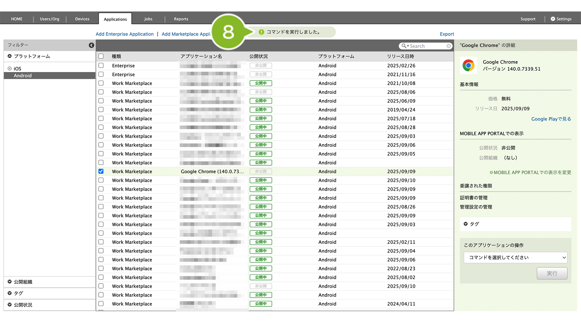Image resolution: width=581 pixels, height=326 pixels.
Task: Click the search magnifier icon
Action: [404, 46]
